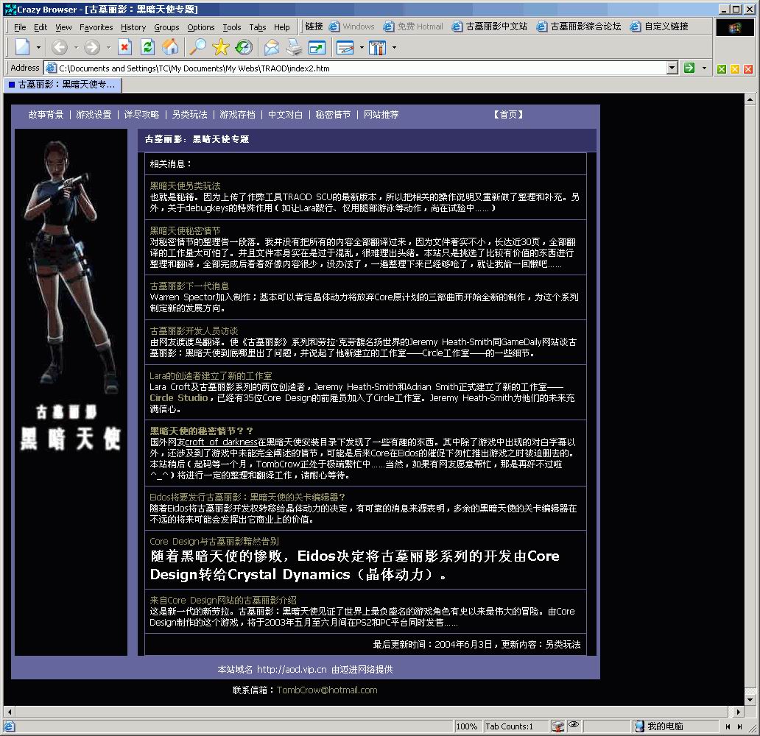Open the Windows links bar shortcut
The width and height of the screenshot is (760, 736).
click(x=352, y=26)
